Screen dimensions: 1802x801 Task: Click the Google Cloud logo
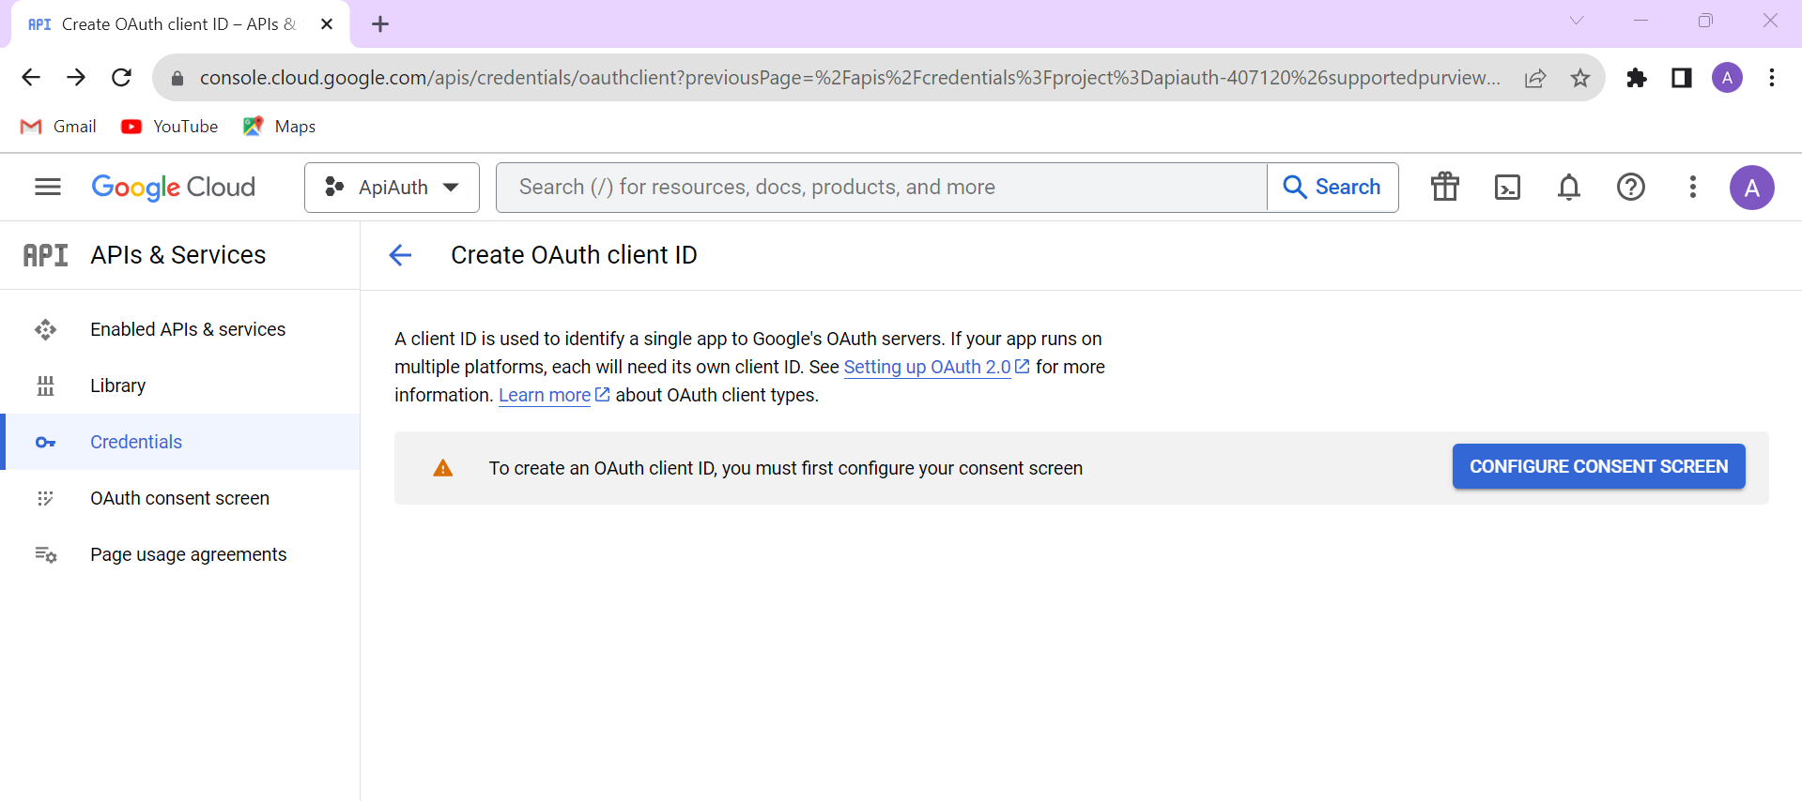tap(174, 188)
